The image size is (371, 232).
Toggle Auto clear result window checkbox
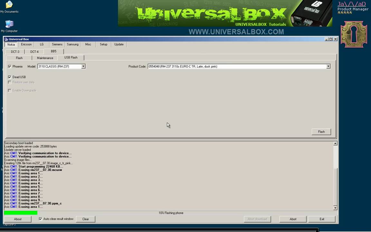41,219
